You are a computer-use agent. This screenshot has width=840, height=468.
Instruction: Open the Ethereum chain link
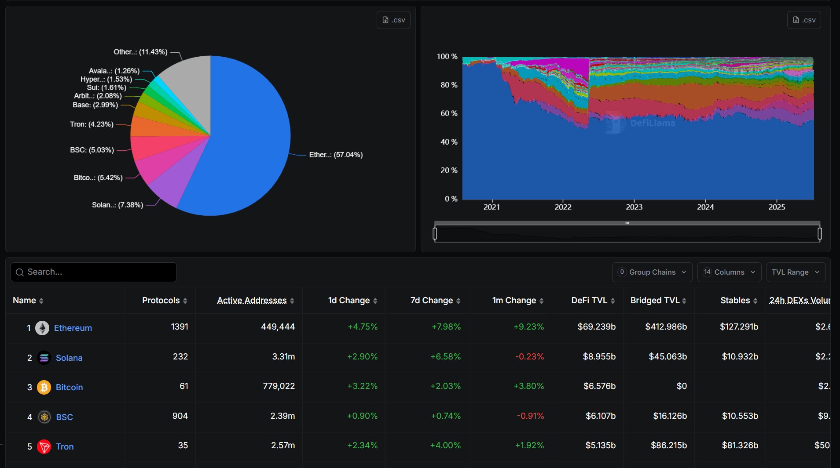(73, 328)
